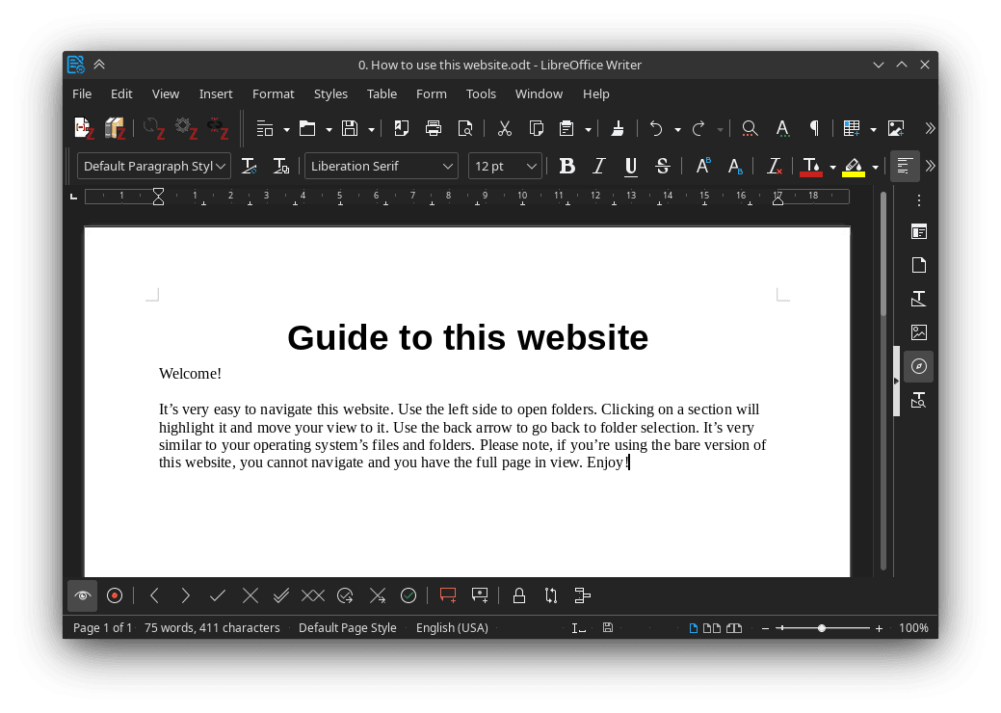Open the Format menu

coord(273,93)
